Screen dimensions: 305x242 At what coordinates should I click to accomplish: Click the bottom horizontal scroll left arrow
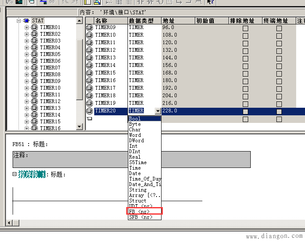[9, 223]
